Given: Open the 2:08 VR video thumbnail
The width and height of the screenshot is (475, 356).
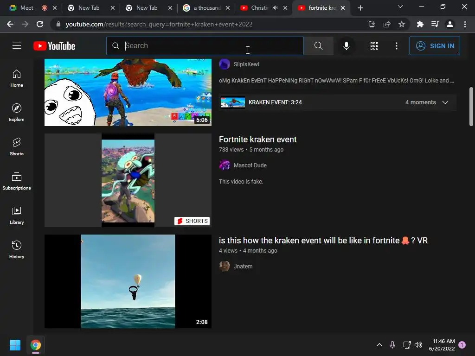Looking at the screenshot, I should pos(128,281).
